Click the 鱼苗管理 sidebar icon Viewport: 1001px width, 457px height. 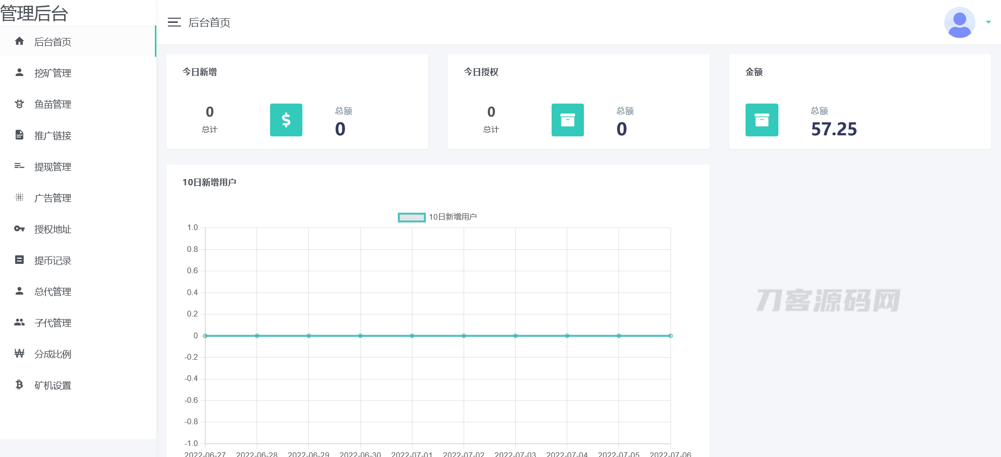[19, 104]
